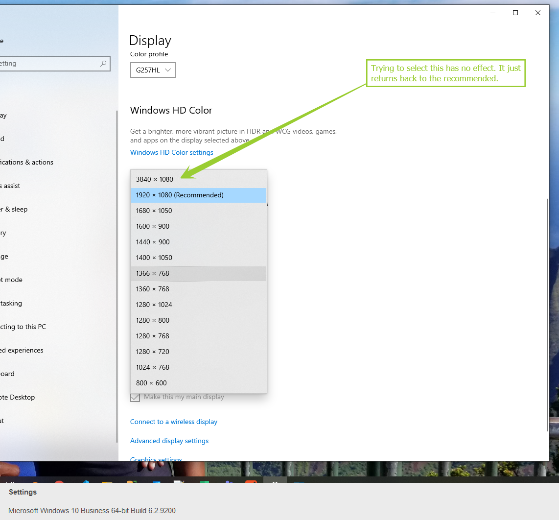
Task: Check the Make this my main display box
Action: pos(135,397)
